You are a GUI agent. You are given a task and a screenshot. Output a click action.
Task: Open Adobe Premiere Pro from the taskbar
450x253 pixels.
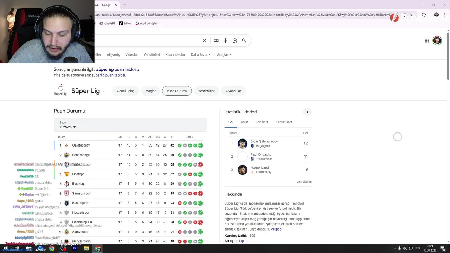pos(75,248)
